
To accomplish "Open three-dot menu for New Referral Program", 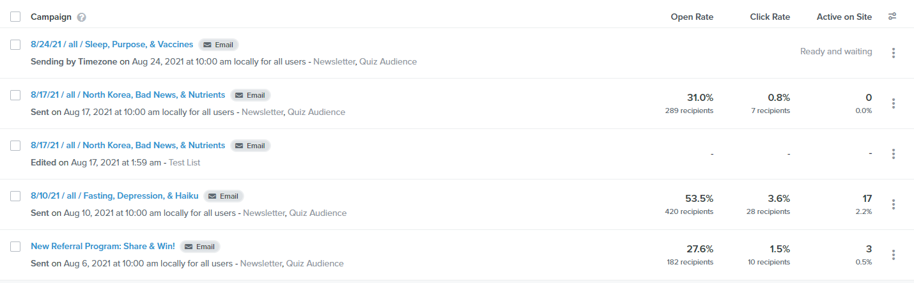I will (893, 255).
